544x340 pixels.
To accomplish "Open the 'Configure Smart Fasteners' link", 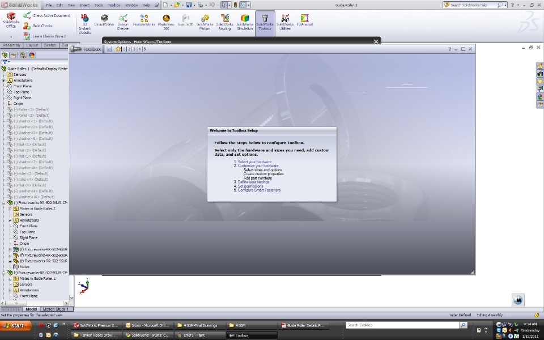I will tap(259, 190).
